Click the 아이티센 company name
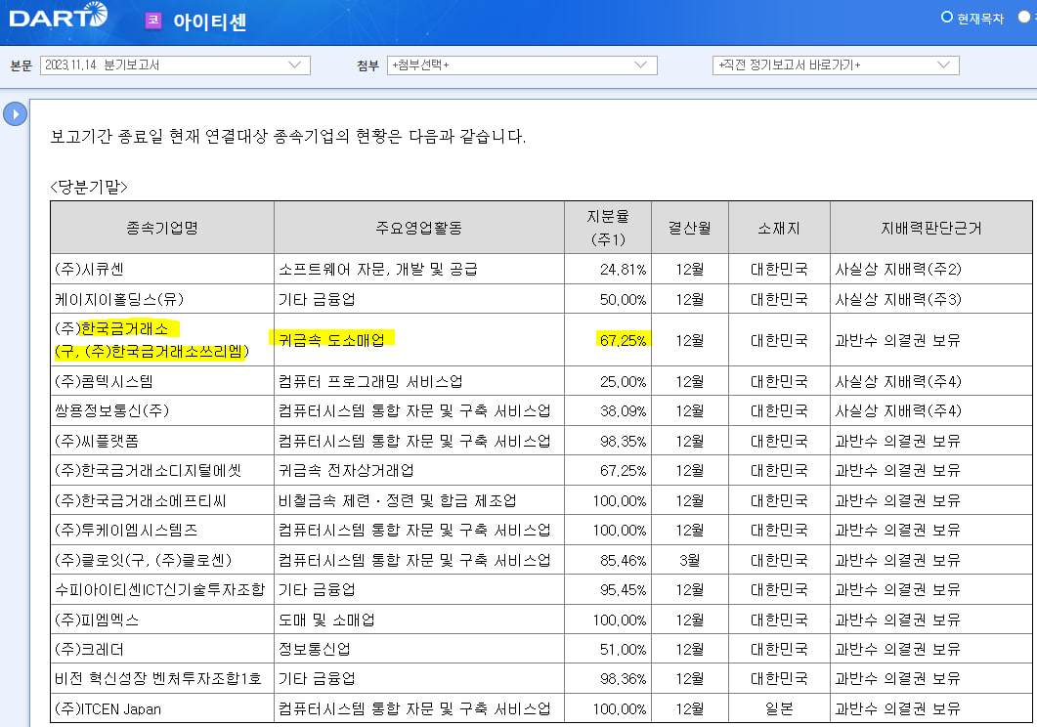The image size is (1037, 727). tap(210, 21)
